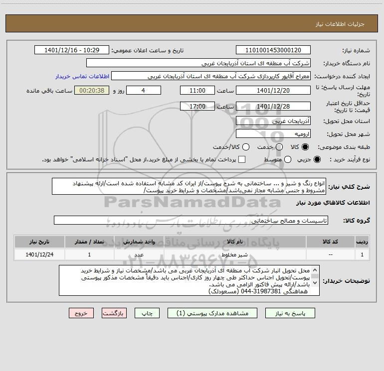Click the توضیحات خریدار text area

point(190,280)
